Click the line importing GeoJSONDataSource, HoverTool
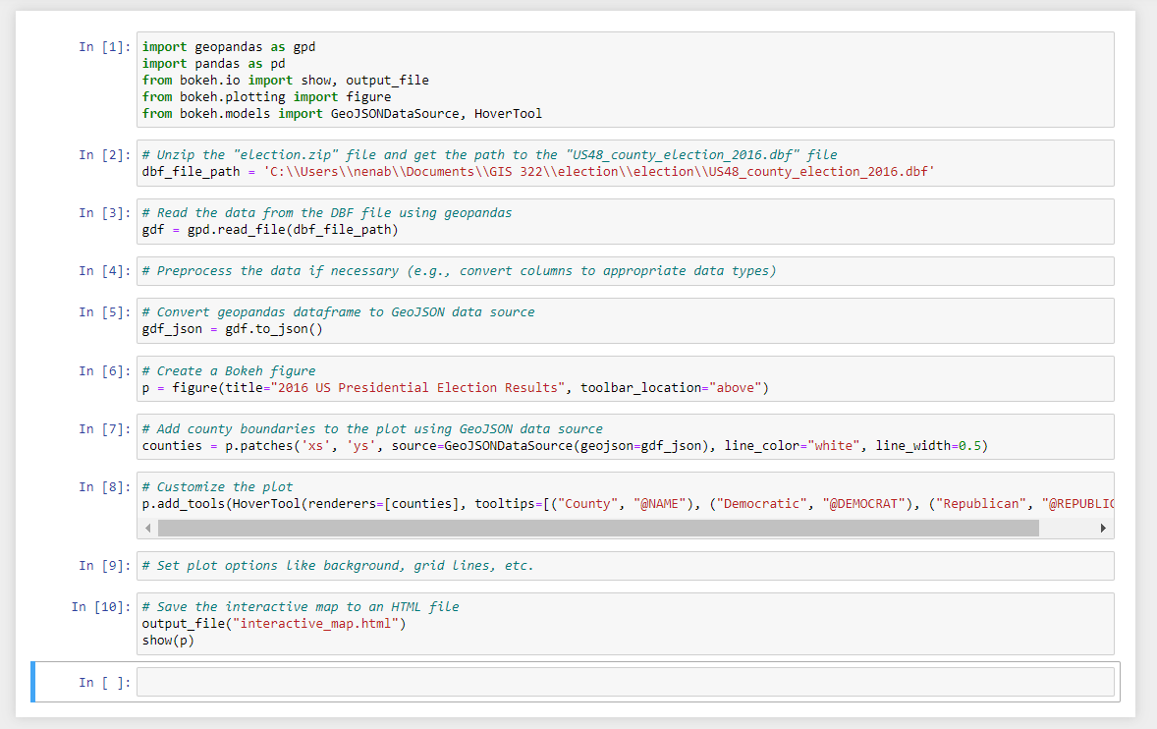 pyautogui.click(x=342, y=114)
